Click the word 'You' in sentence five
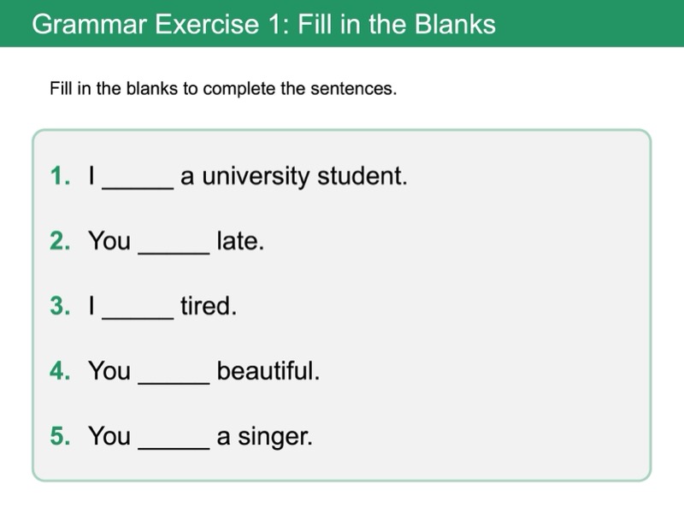684x513 pixels. tap(109, 437)
